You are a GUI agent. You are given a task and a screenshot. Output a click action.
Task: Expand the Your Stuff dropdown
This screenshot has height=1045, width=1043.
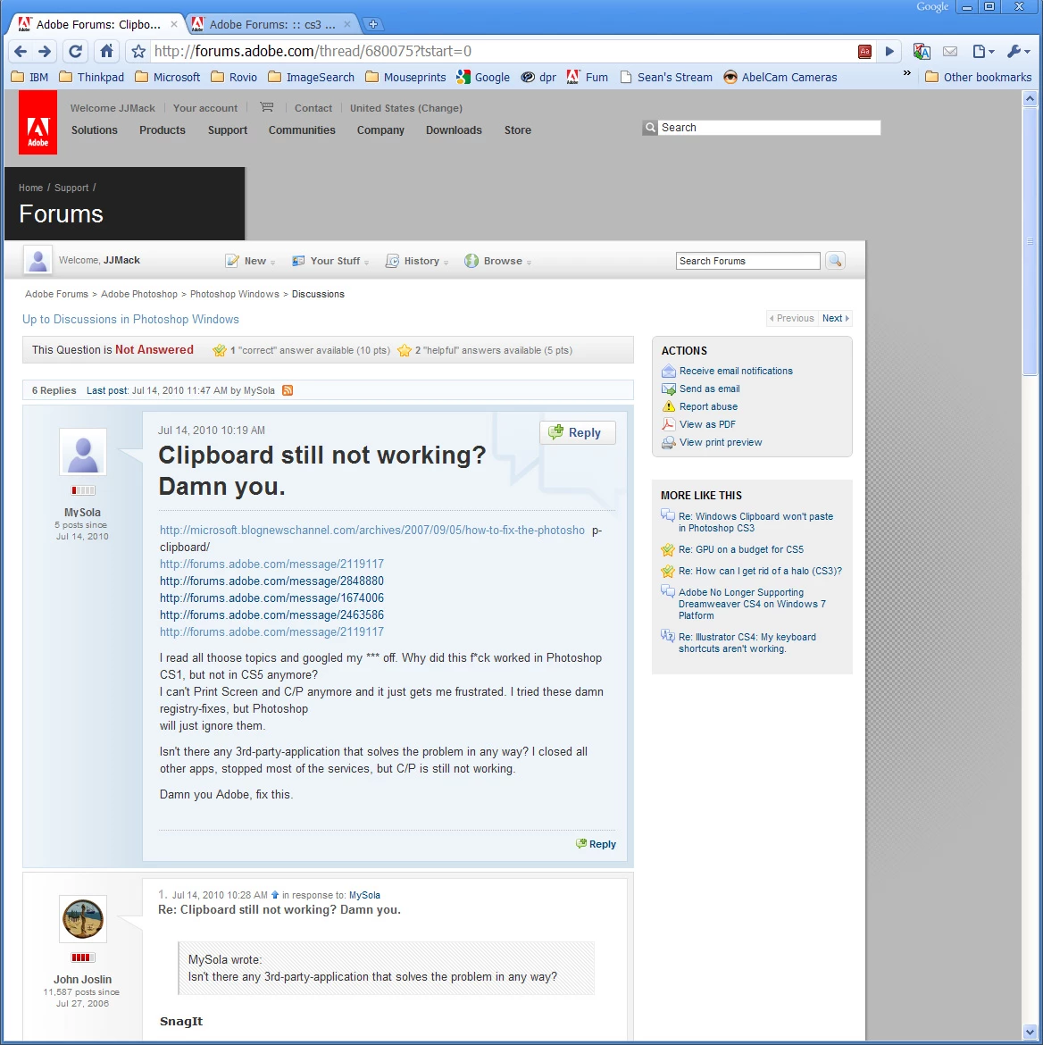[330, 261]
